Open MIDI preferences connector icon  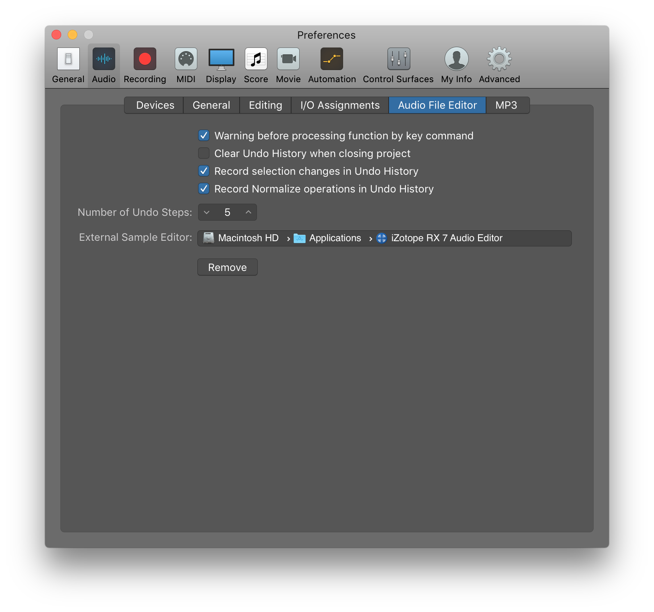click(186, 59)
